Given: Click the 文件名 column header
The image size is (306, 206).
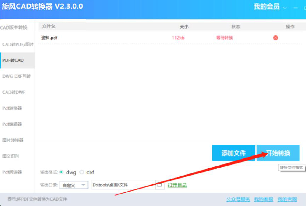Looking at the screenshot, I should pos(49,26).
